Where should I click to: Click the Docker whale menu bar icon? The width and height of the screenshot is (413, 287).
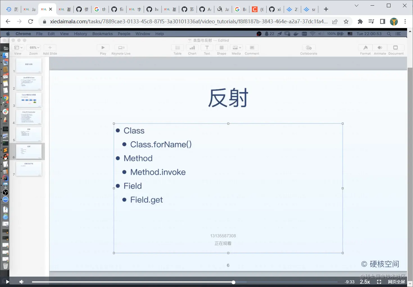coord(296,34)
